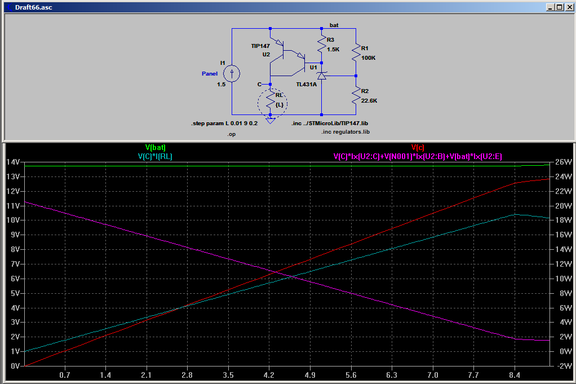Select the TL431A shunt regulator symbol
Image resolution: width=576 pixels, height=384 pixels.
(x=322, y=76)
